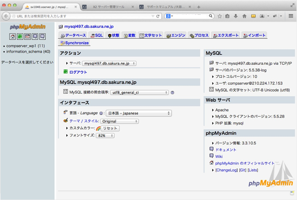Open the [Lists] link
Screen dimensions: 297x200
[253, 170]
